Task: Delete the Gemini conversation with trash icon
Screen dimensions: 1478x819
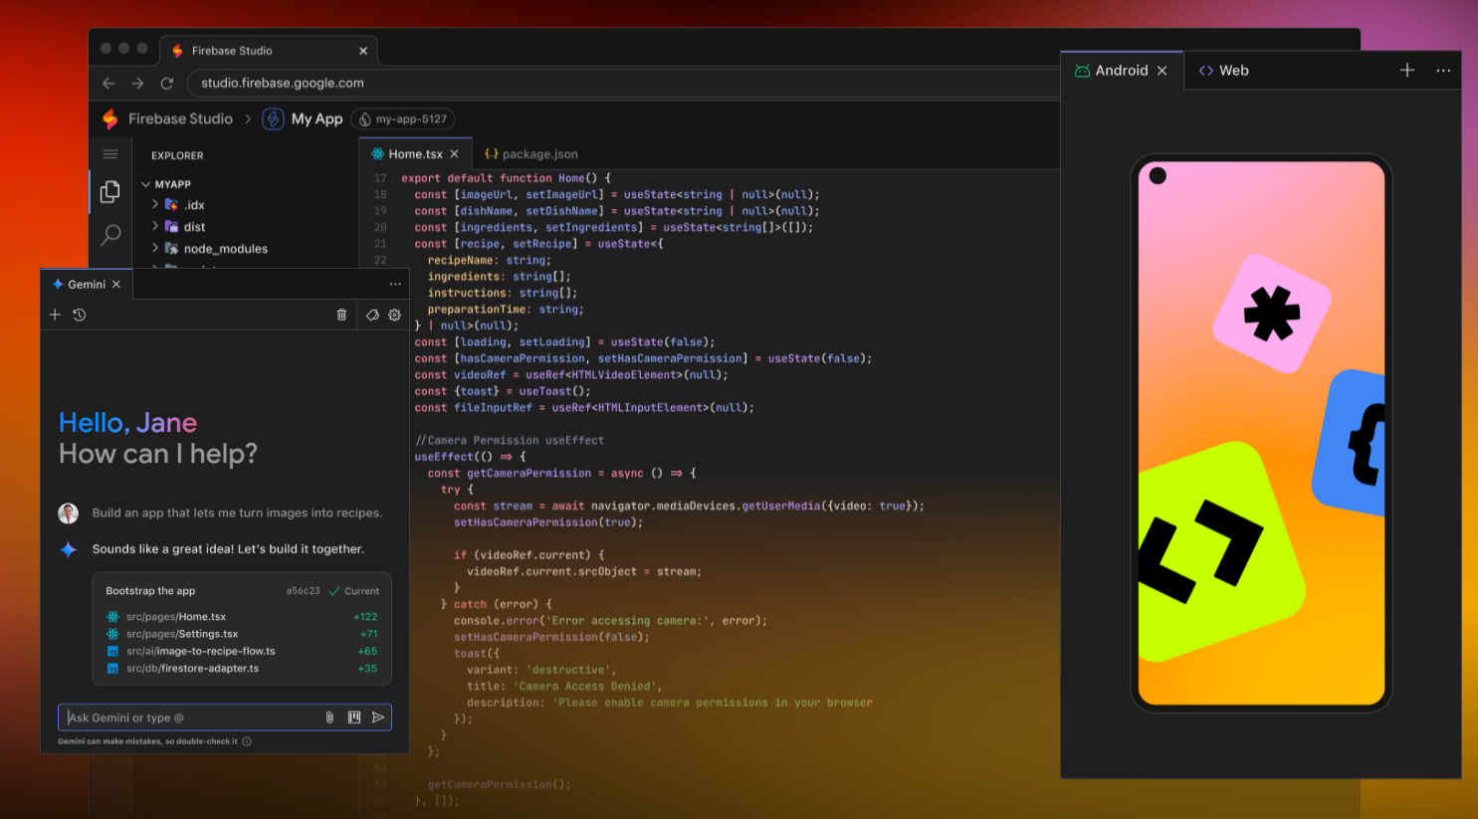Action: pos(341,314)
